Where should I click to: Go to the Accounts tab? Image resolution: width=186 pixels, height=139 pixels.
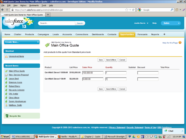[x=67, y=35]
